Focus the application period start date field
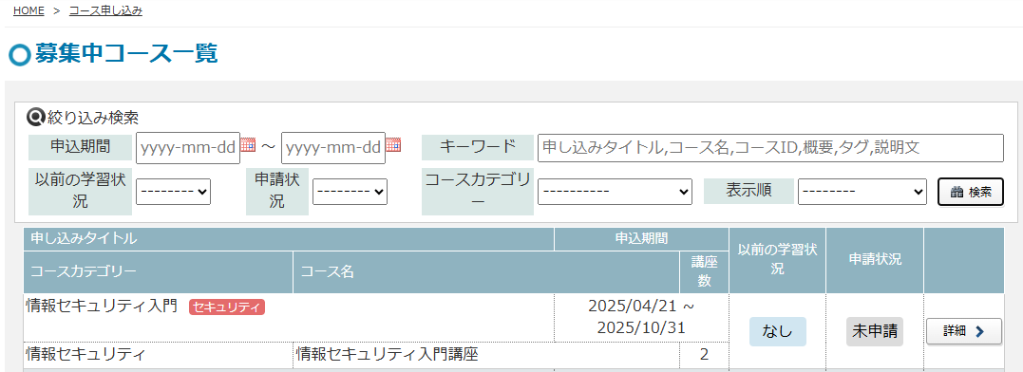 (188, 148)
